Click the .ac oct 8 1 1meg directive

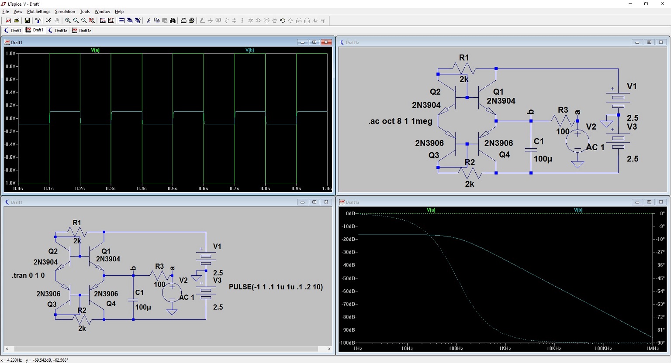click(x=400, y=121)
